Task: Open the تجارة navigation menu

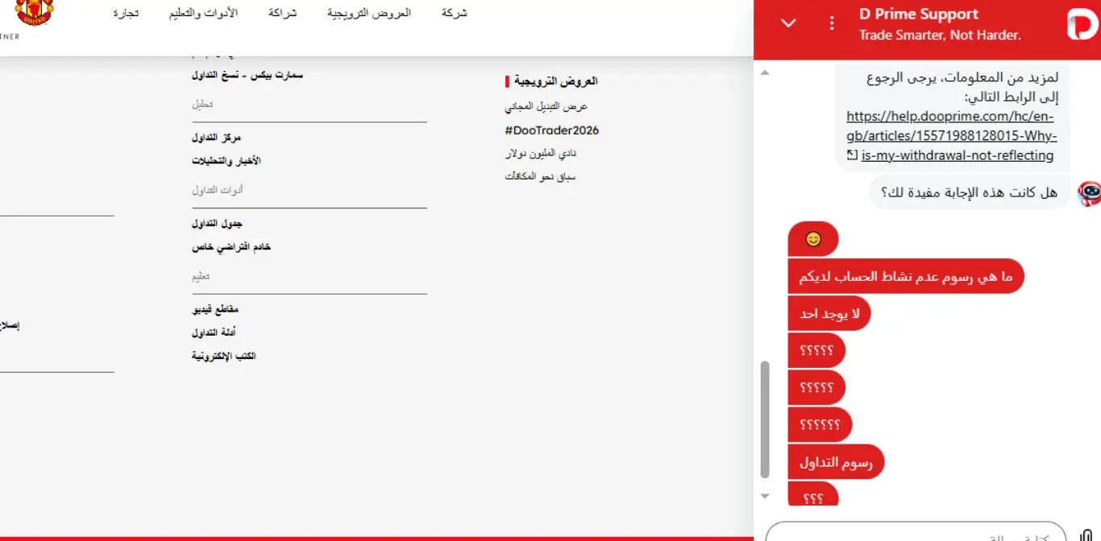Action: (126, 13)
